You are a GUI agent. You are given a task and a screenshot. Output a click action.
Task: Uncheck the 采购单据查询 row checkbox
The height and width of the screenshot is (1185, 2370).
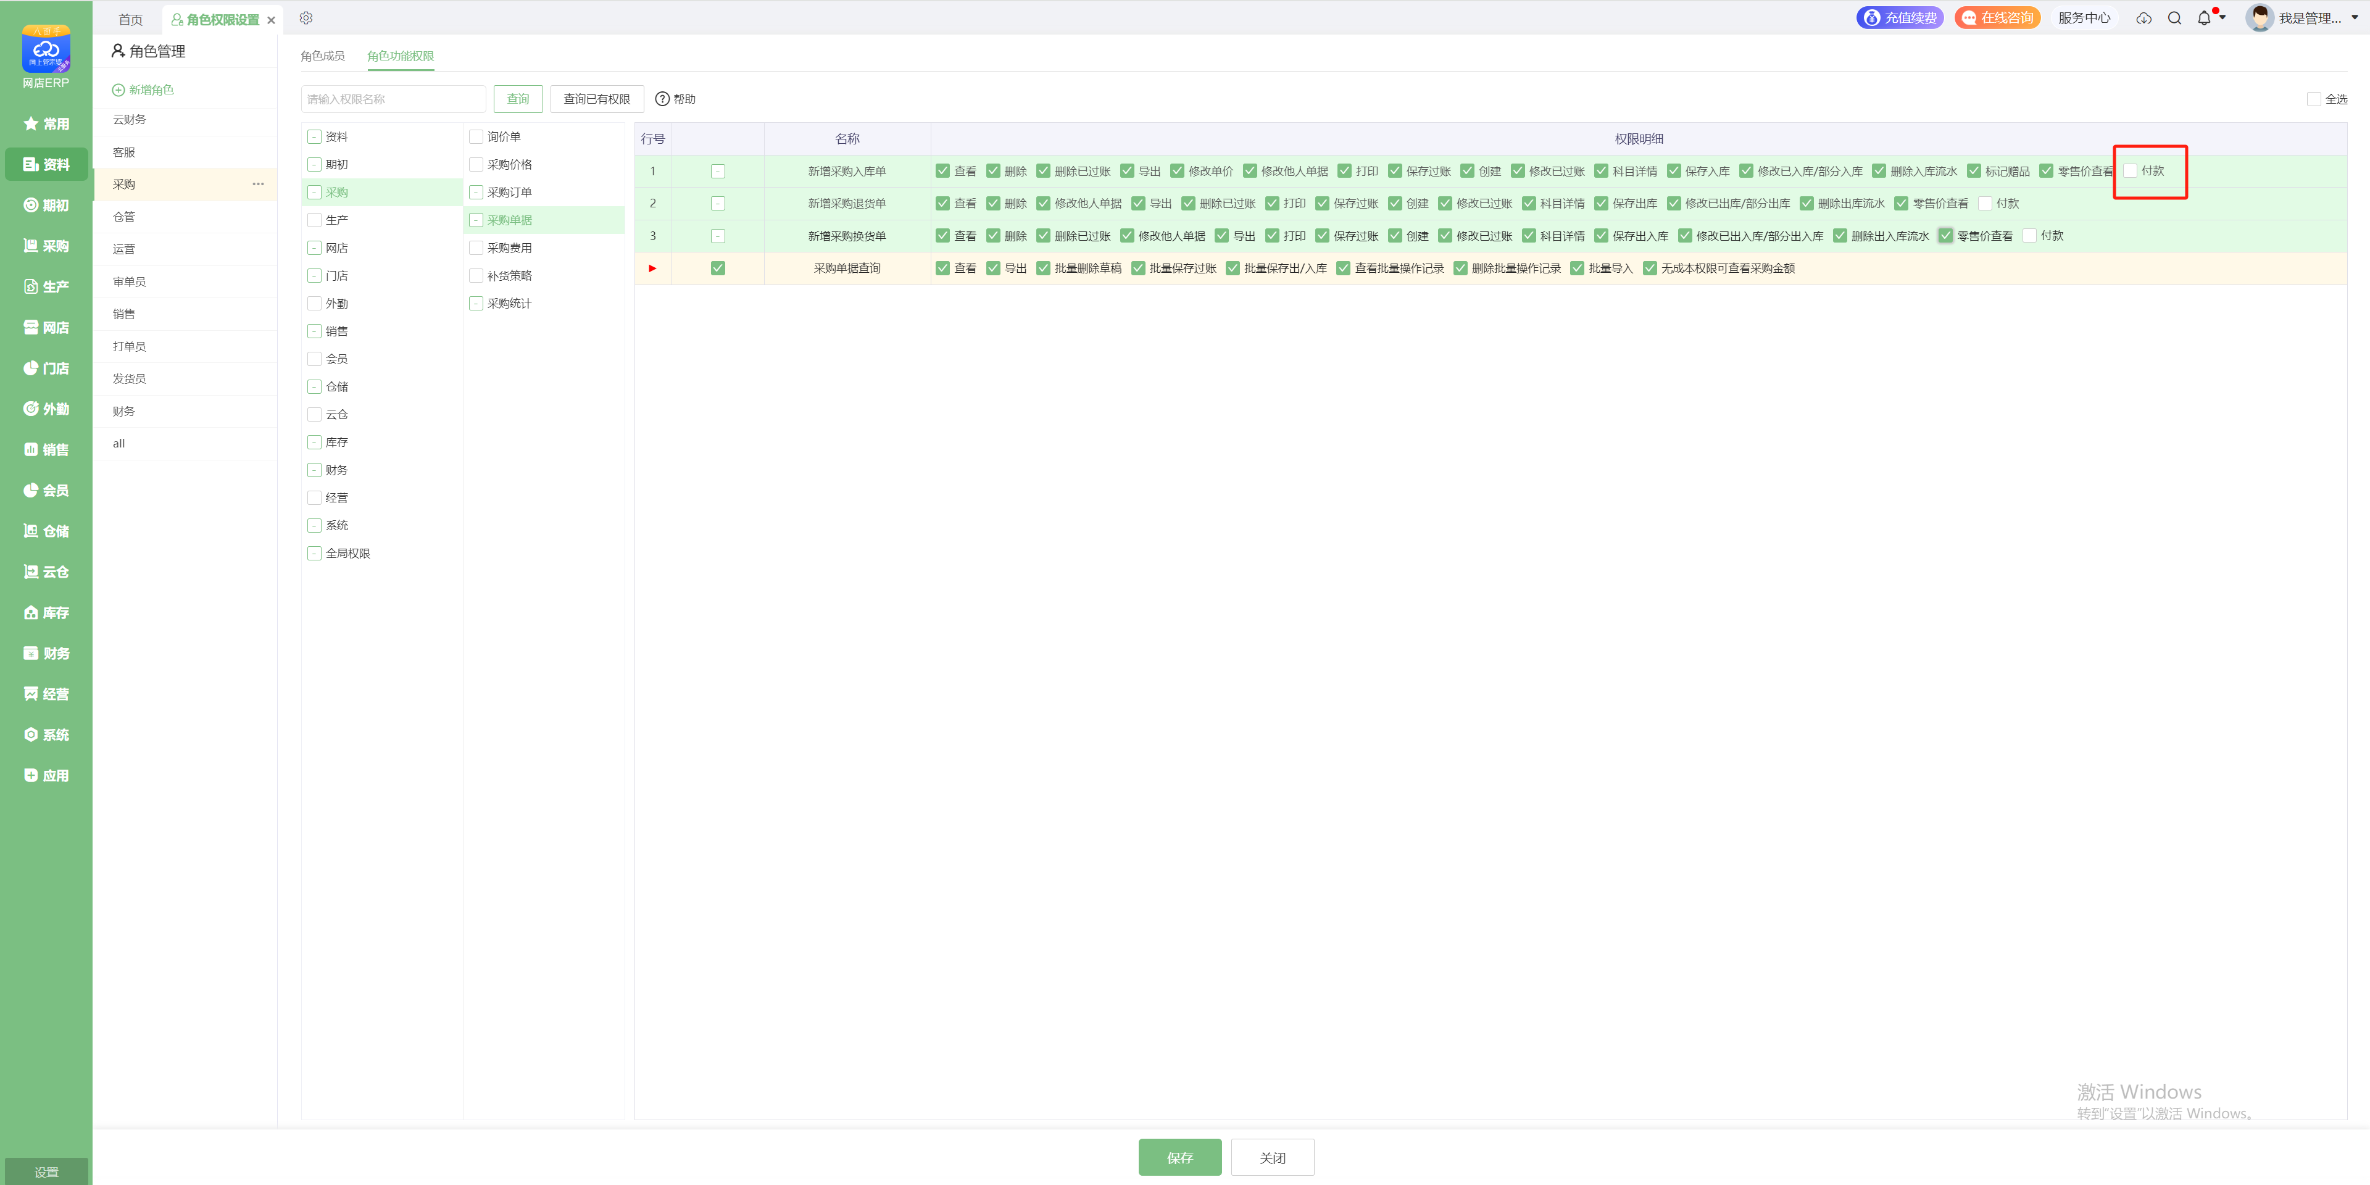pyautogui.click(x=718, y=268)
